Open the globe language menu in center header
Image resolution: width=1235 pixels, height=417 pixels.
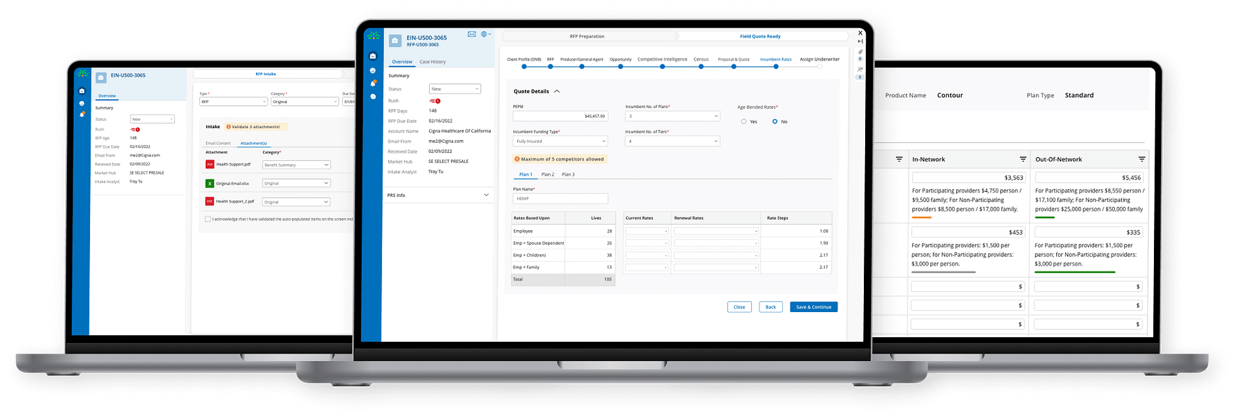click(484, 34)
